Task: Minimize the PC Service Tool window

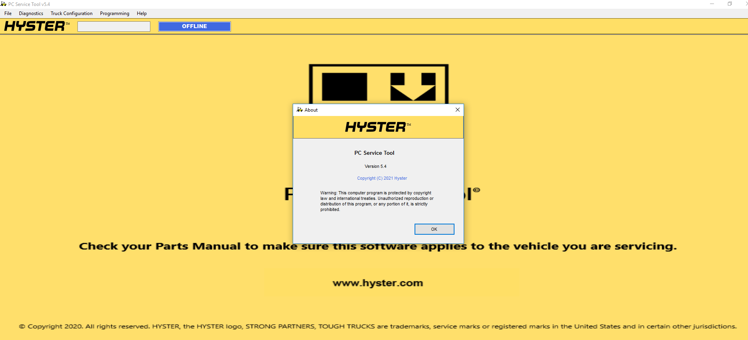Action: (x=712, y=4)
